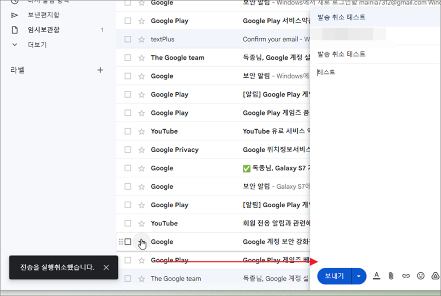Check the Google Play 게임즈 품 email checkbox

tap(128, 113)
